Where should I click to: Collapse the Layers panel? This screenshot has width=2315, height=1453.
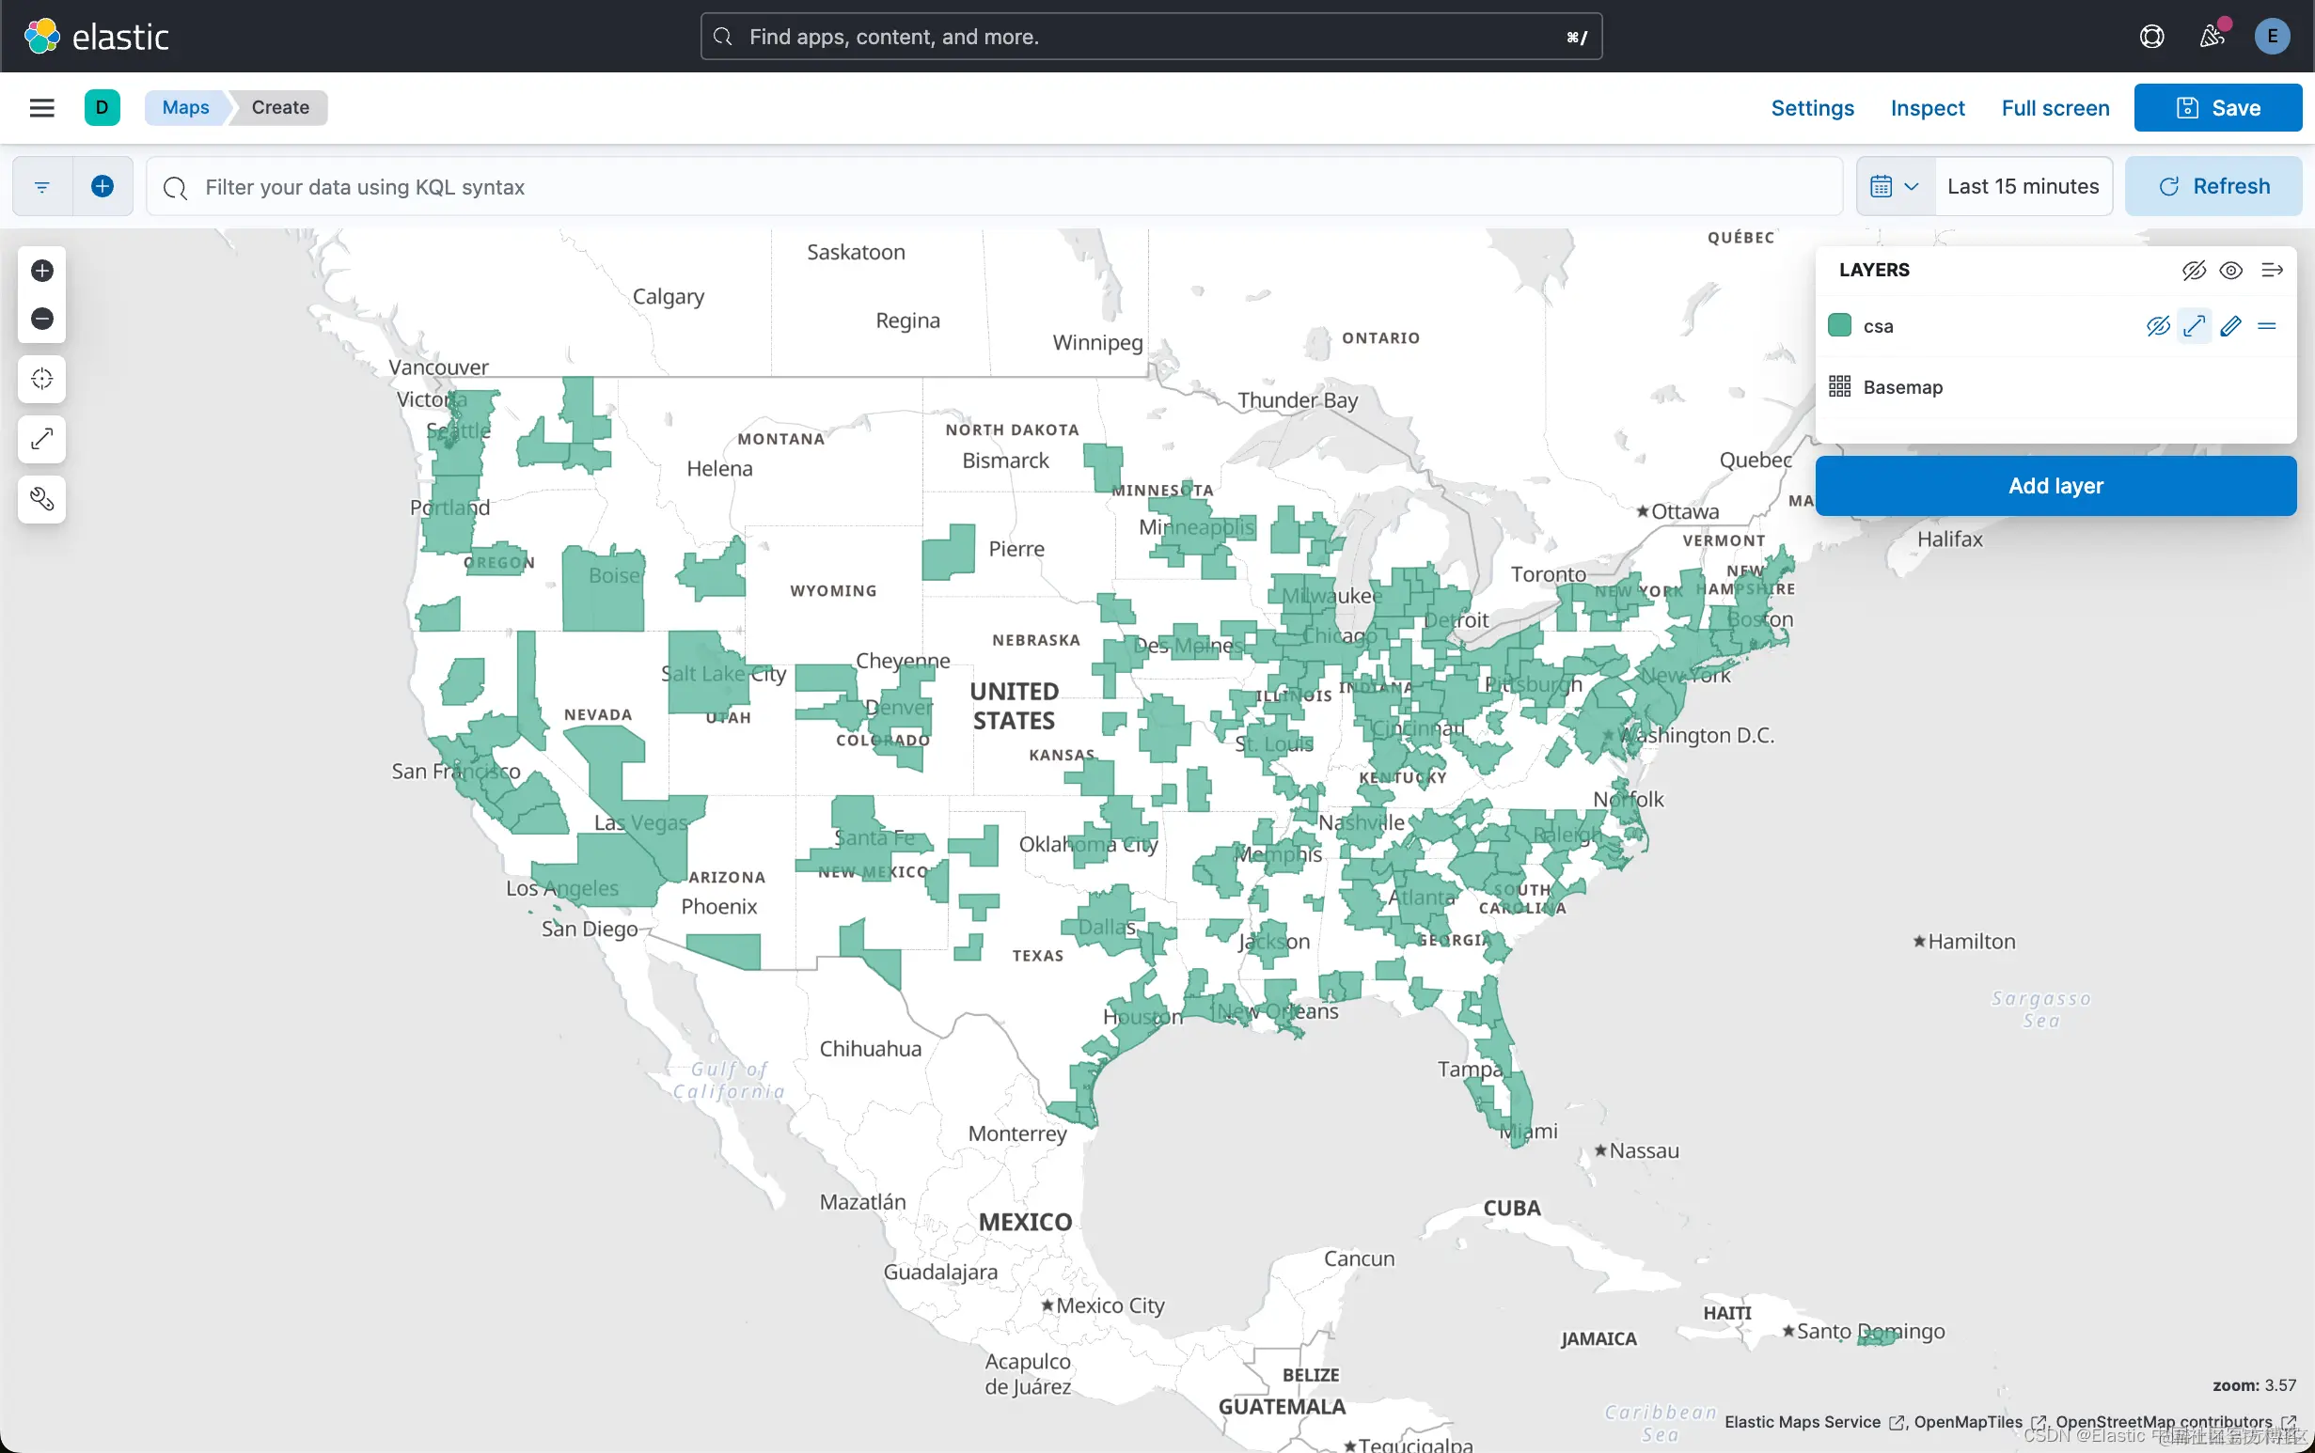click(2271, 270)
